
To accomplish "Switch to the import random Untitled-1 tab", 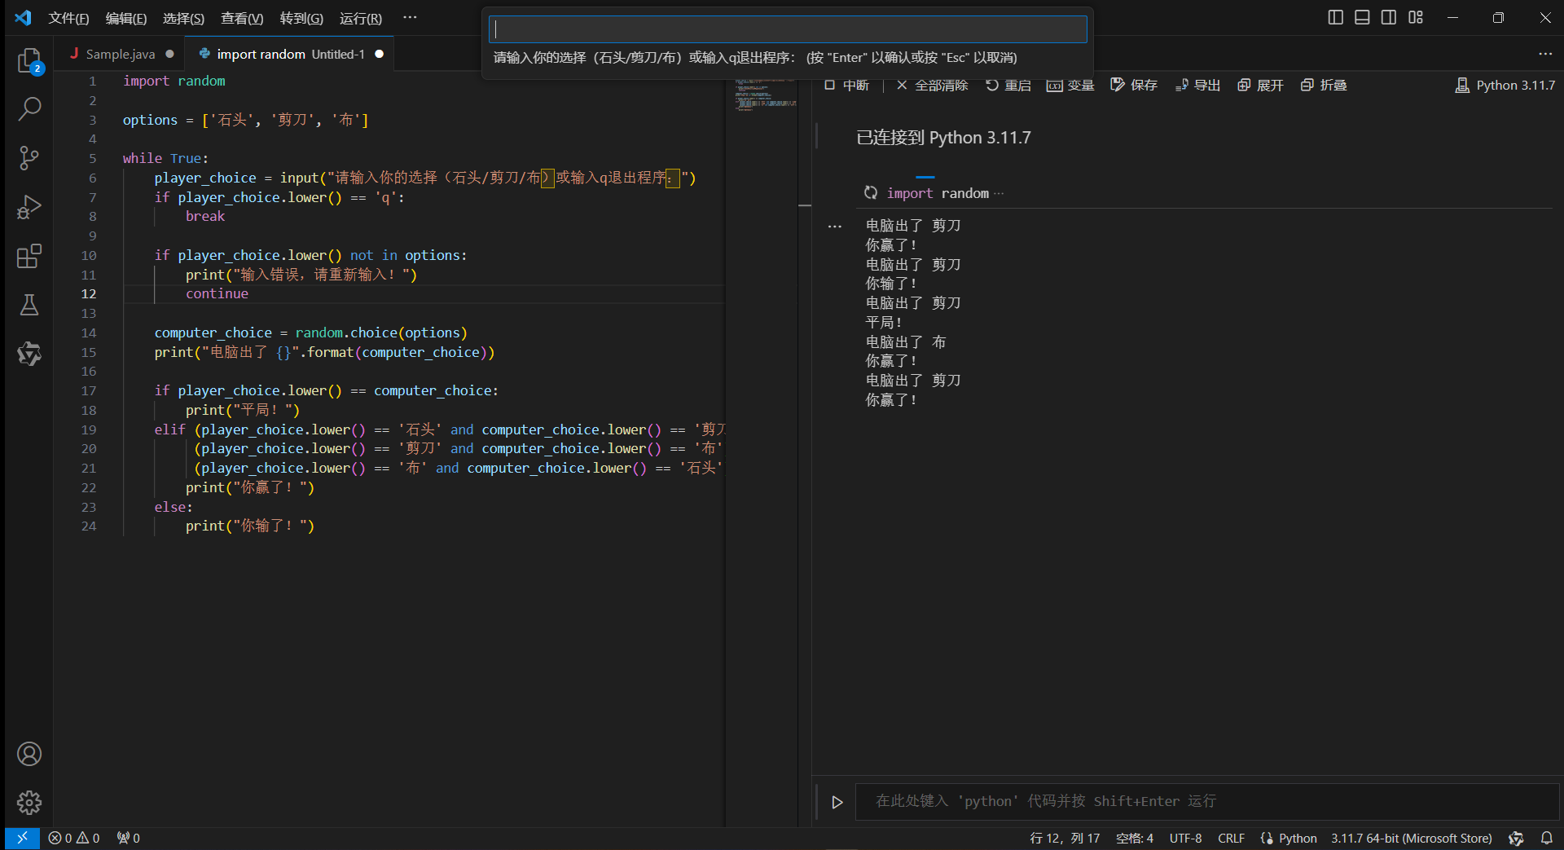I will [x=290, y=54].
